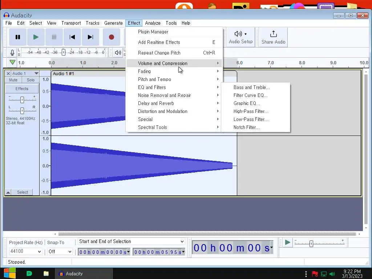This screenshot has width=372, height=279.
Task: Click the Windows Start button
Action: 10,273
